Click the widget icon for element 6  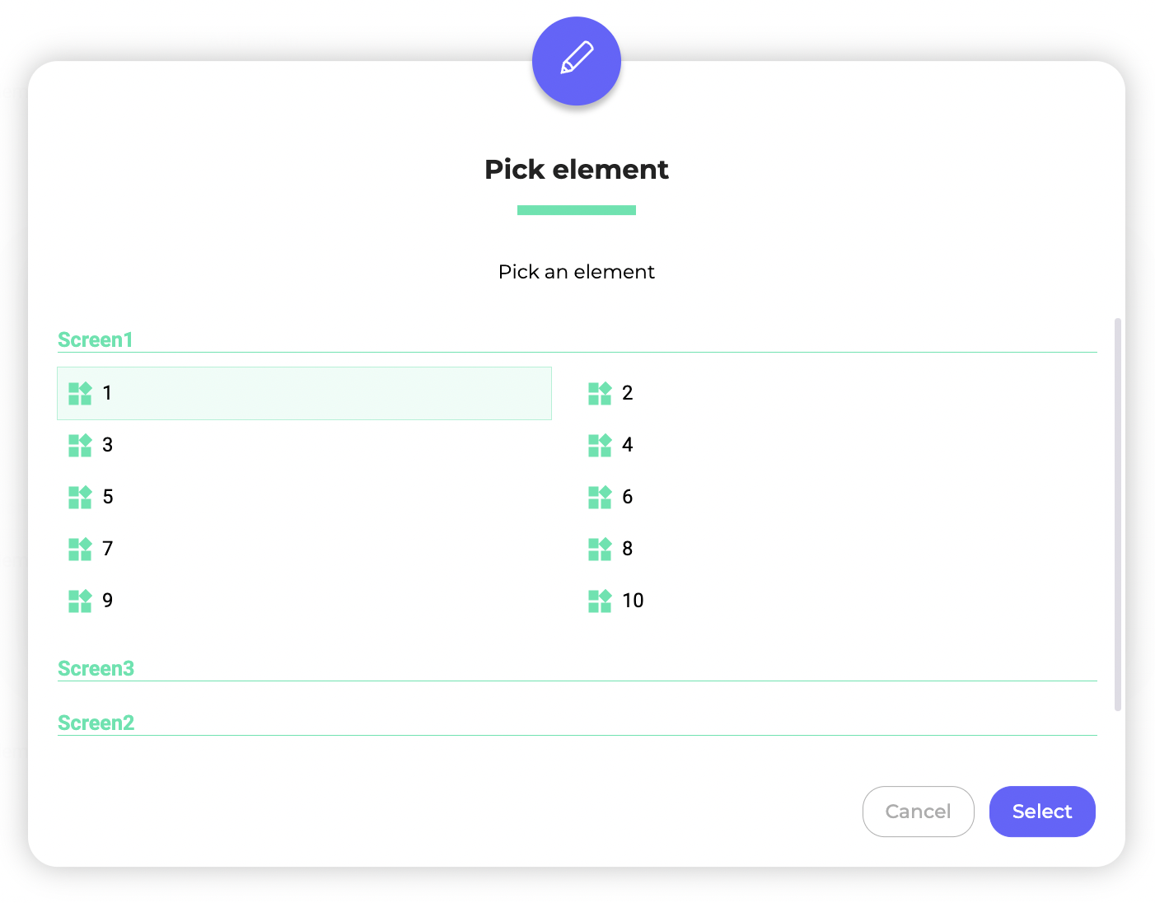pyautogui.click(x=600, y=497)
